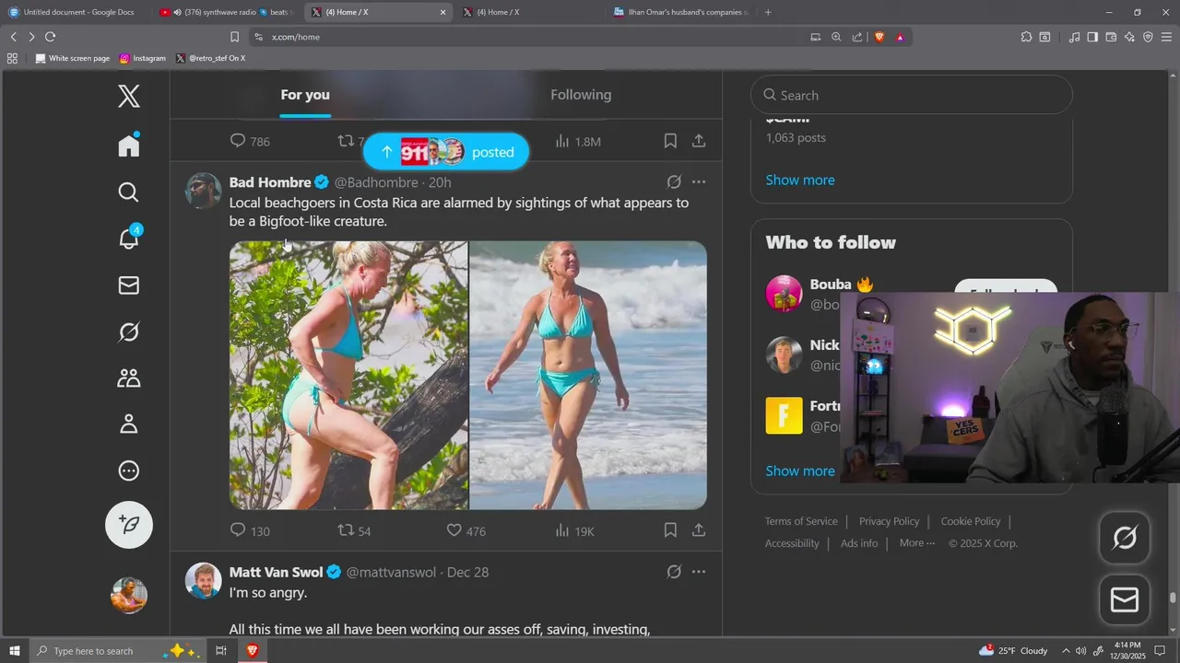The width and height of the screenshot is (1180, 663).
Task: Open a new browser tab with plus
Action: 768,12
